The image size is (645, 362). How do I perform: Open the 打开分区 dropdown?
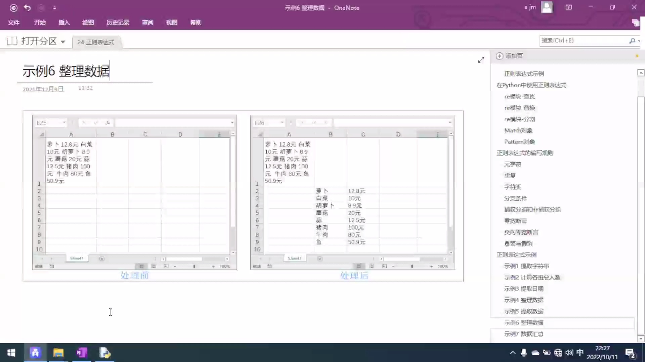[x=63, y=41]
